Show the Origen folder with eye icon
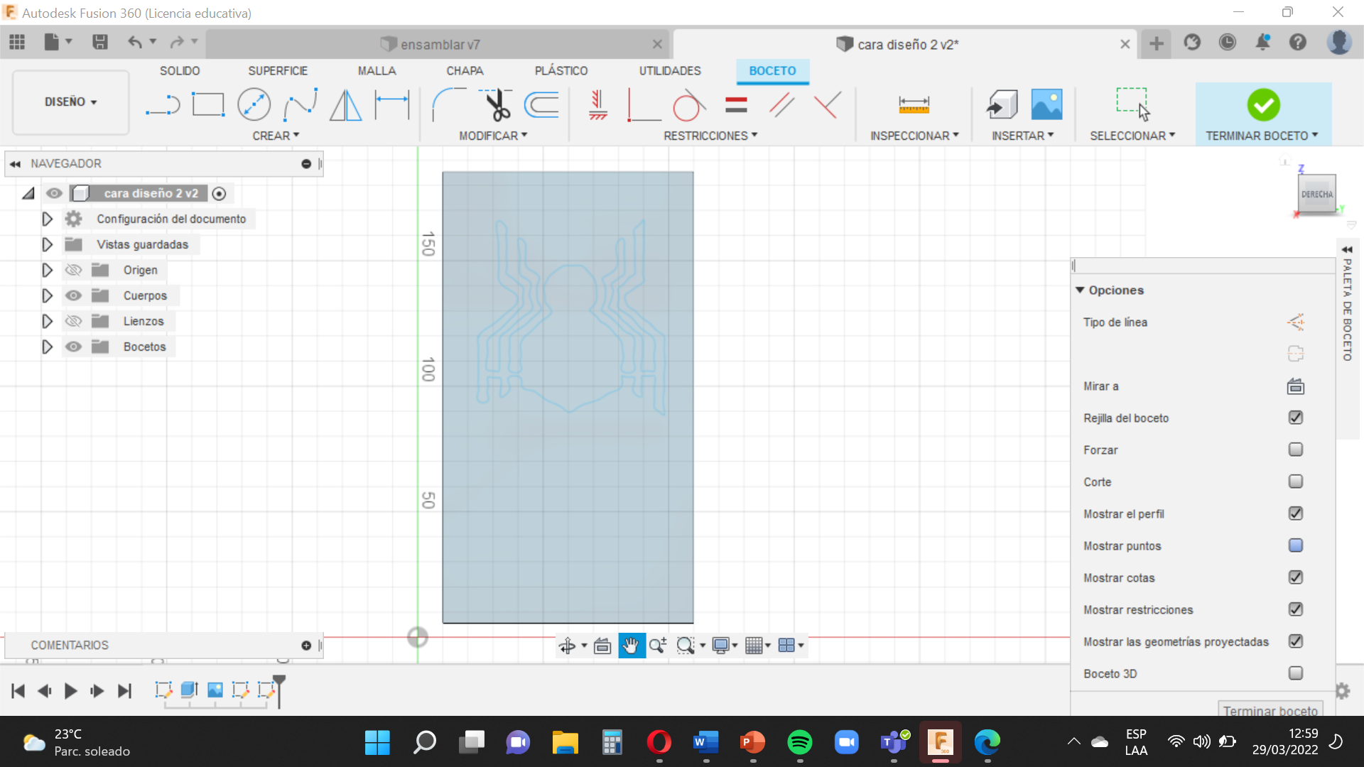 (73, 270)
